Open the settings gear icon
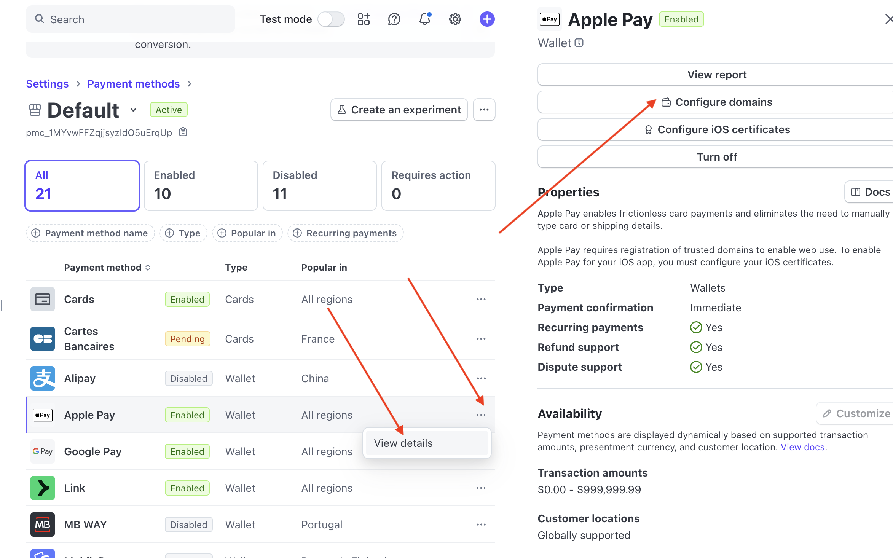The height and width of the screenshot is (558, 893). pyautogui.click(x=455, y=19)
